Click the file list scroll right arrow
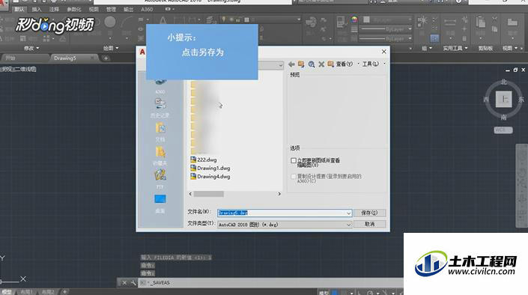This screenshot has height=295, width=528. click(x=279, y=194)
